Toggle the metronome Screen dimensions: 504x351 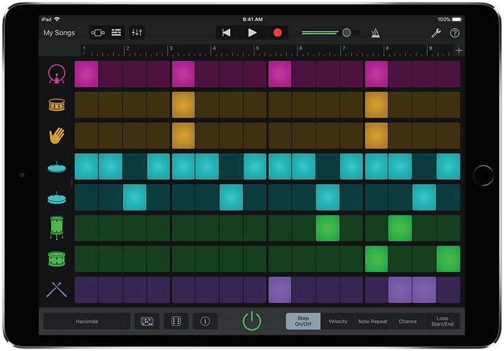click(x=375, y=33)
